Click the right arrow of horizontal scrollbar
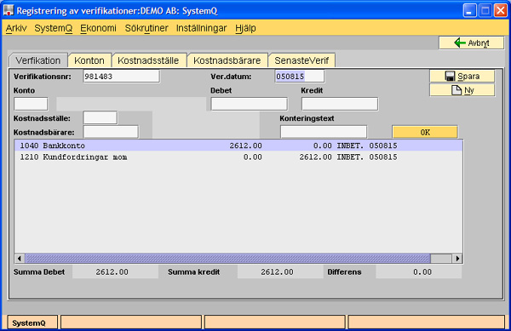 [x=457, y=259]
